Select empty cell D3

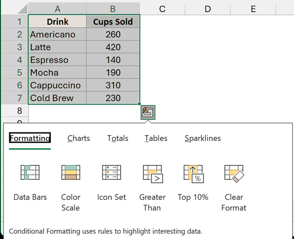click(208, 47)
